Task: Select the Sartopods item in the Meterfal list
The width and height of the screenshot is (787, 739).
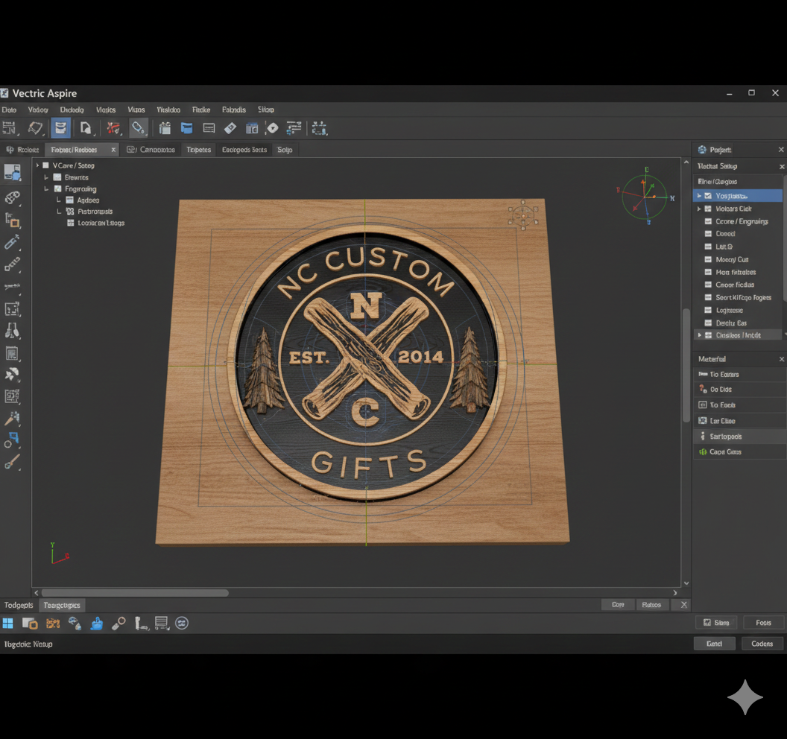Action: [739, 437]
